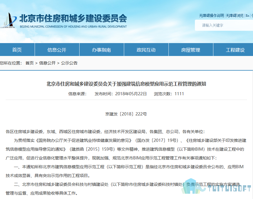Click the 您所在位置 breadcrumb label

click(11, 63)
